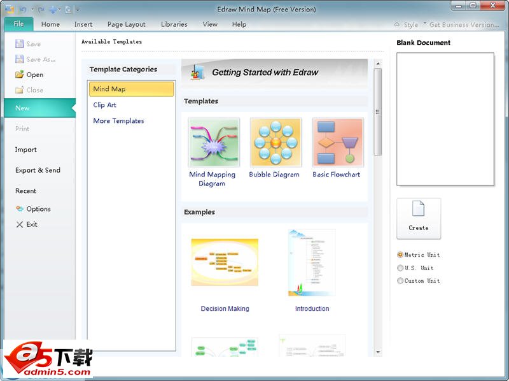Image resolution: width=509 pixels, height=381 pixels.
Task: Click the Options gear icon
Action: [x=20, y=209]
